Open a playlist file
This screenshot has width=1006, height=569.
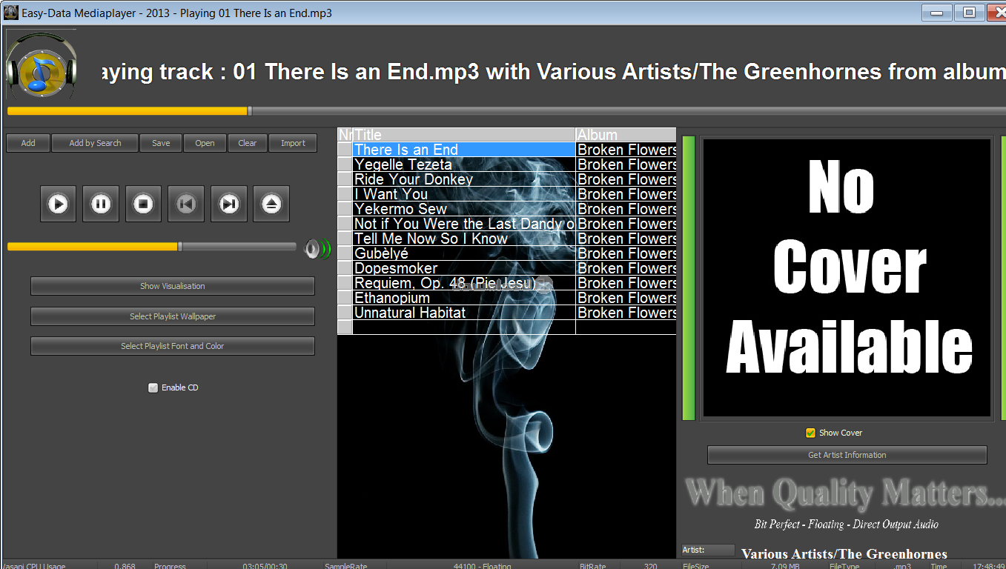(x=205, y=143)
